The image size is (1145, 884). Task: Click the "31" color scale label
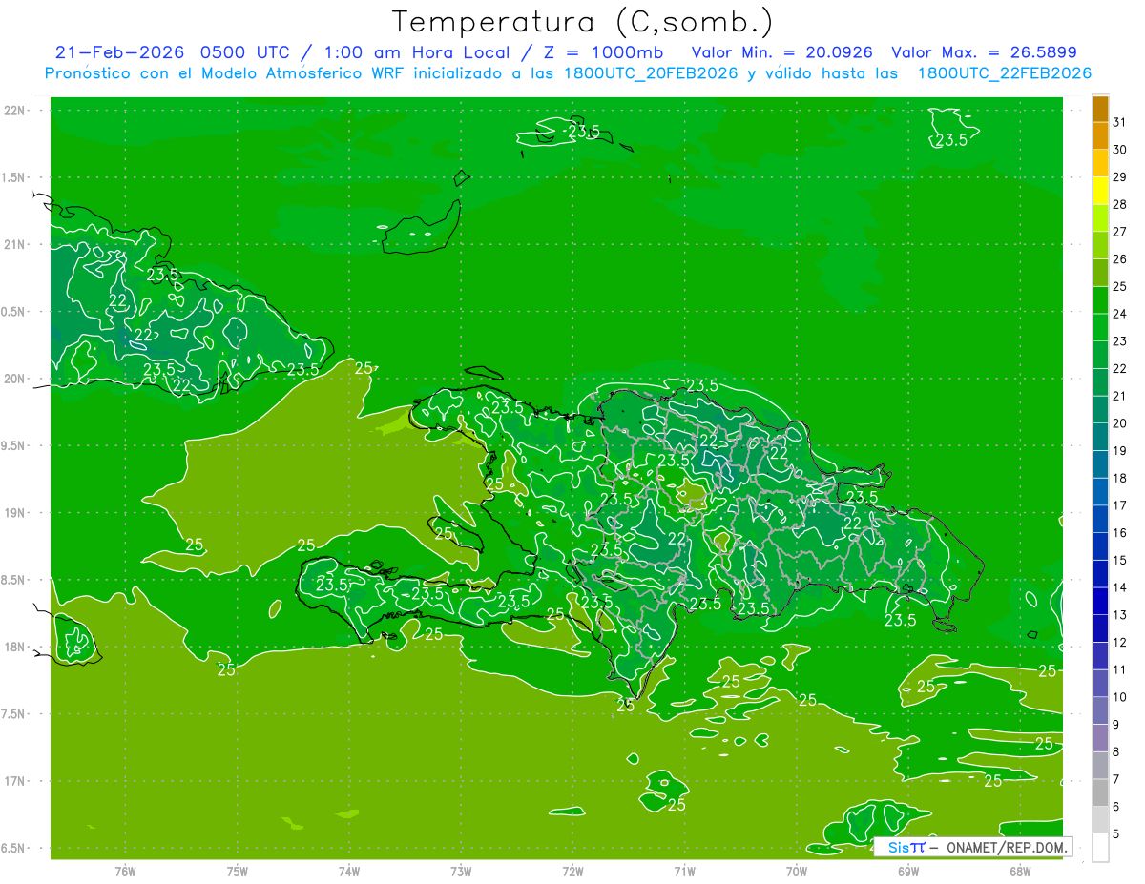coord(1120,122)
